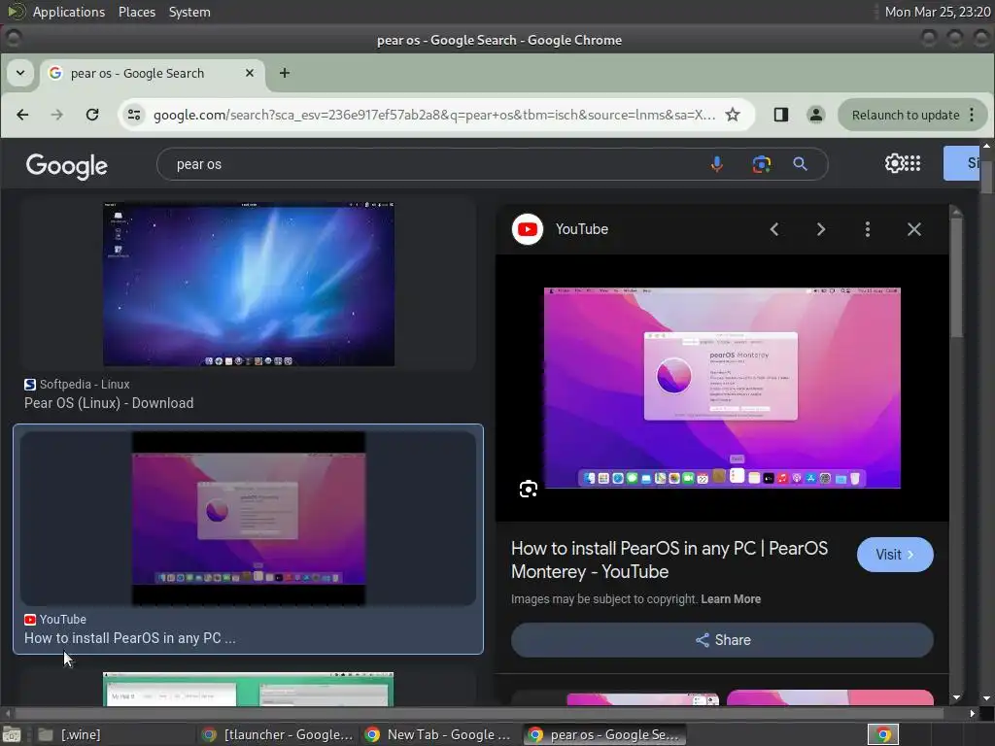The height and width of the screenshot is (746, 995).
Task: Visit the YouTube video page
Action: (895, 555)
